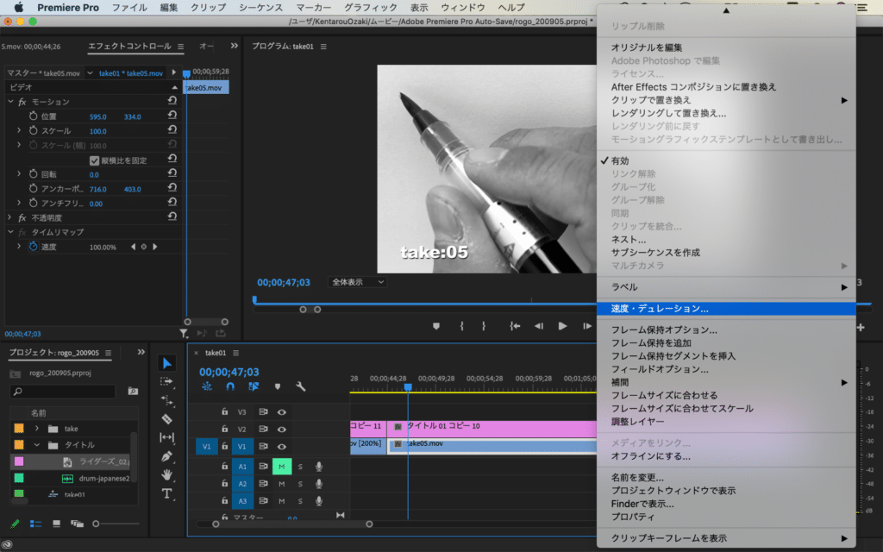The image size is (883, 552).
Task: Uncheck the 縦横比を固定 checkbox
Action: (x=95, y=160)
